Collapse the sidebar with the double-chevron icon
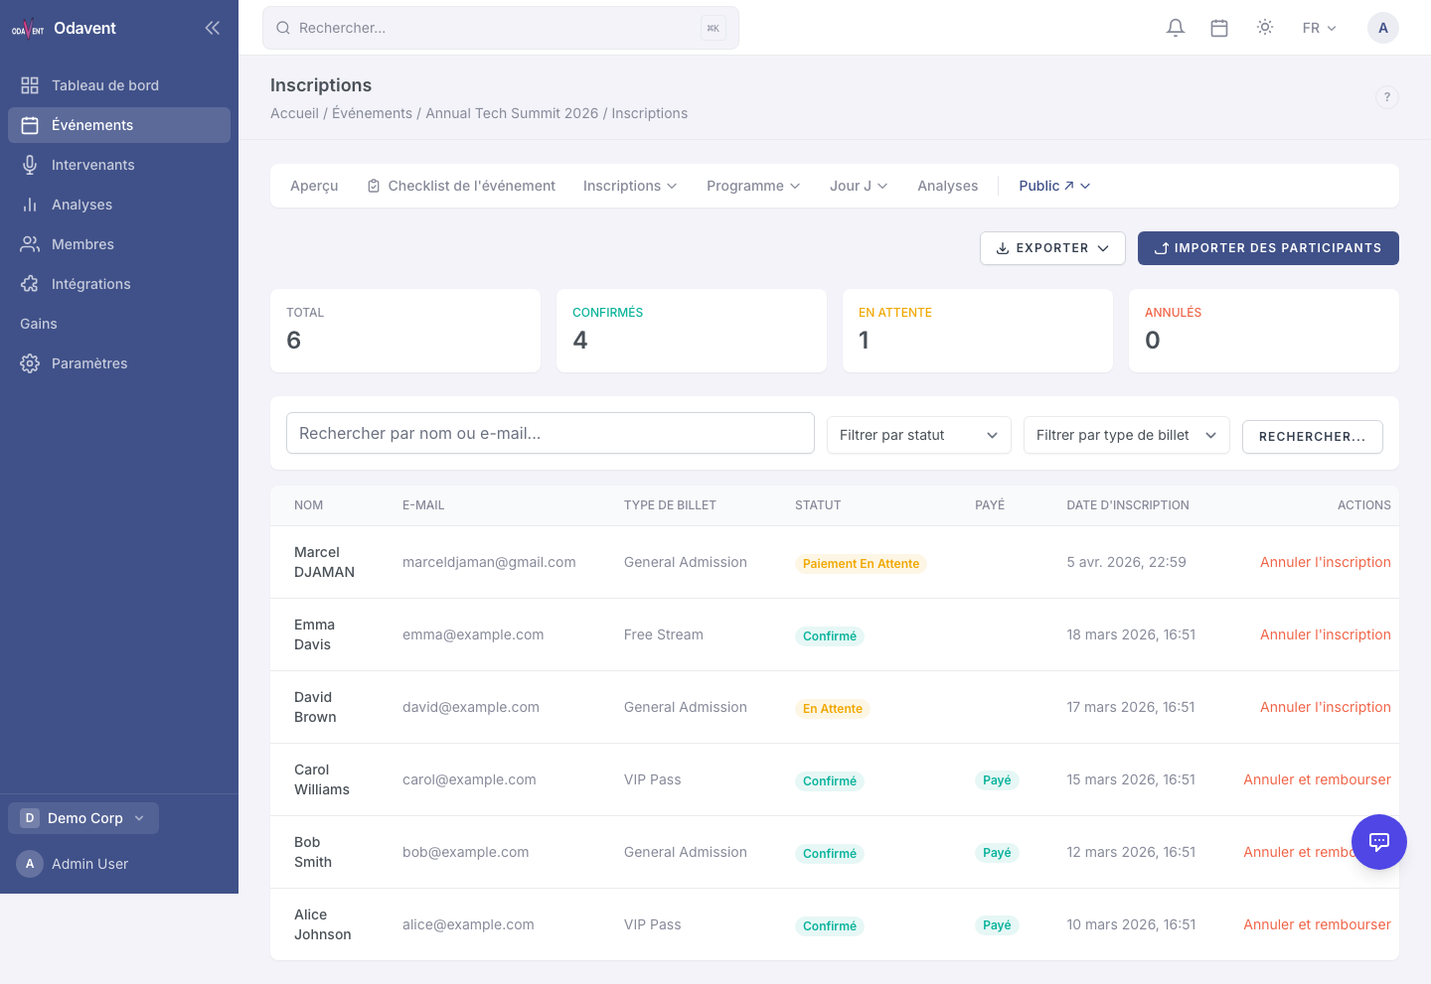Screen dimensions: 1431x984 click(x=212, y=28)
